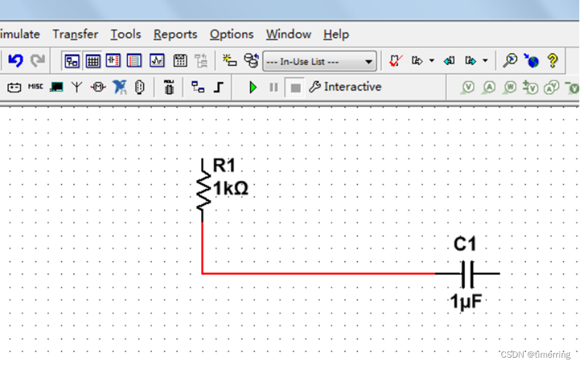Click the 1kΩ value label
Viewport: 580px width, 365px height.
231,189
